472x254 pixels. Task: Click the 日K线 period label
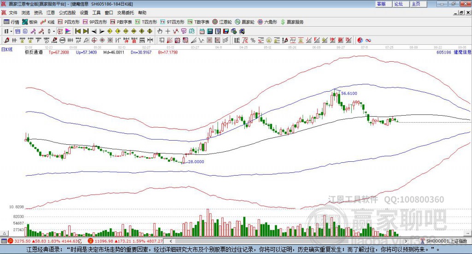pos(7,49)
